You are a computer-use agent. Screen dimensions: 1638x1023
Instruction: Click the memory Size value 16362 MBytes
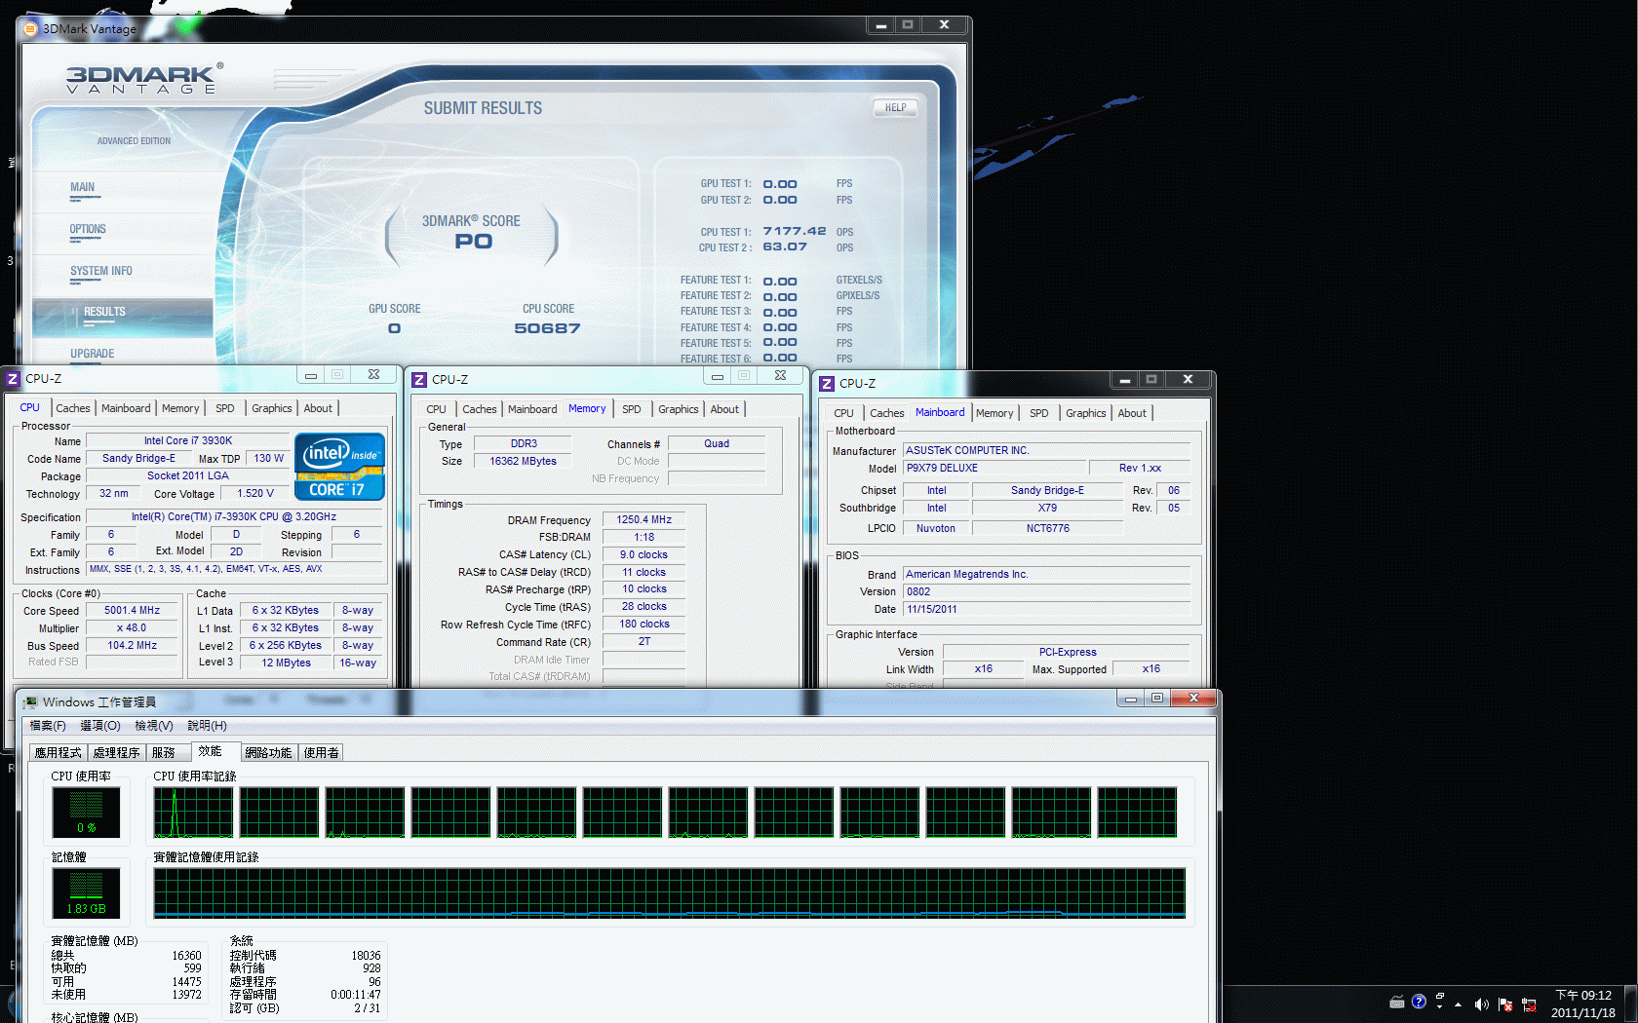coord(524,462)
